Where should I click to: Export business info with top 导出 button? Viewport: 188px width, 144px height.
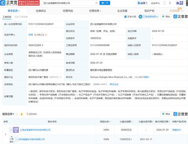[x=166, y=17]
